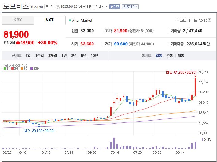Click the tallest red candle on 06/23
The height and width of the screenshot is (162, 217).
(195, 87)
